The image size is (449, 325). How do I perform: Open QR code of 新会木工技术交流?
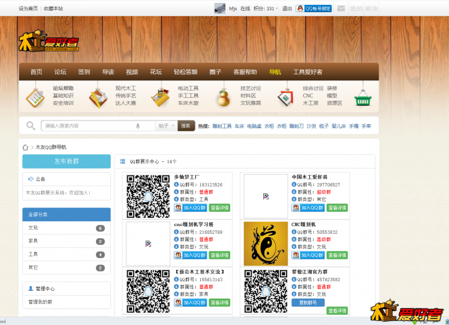[x=148, y=291]
